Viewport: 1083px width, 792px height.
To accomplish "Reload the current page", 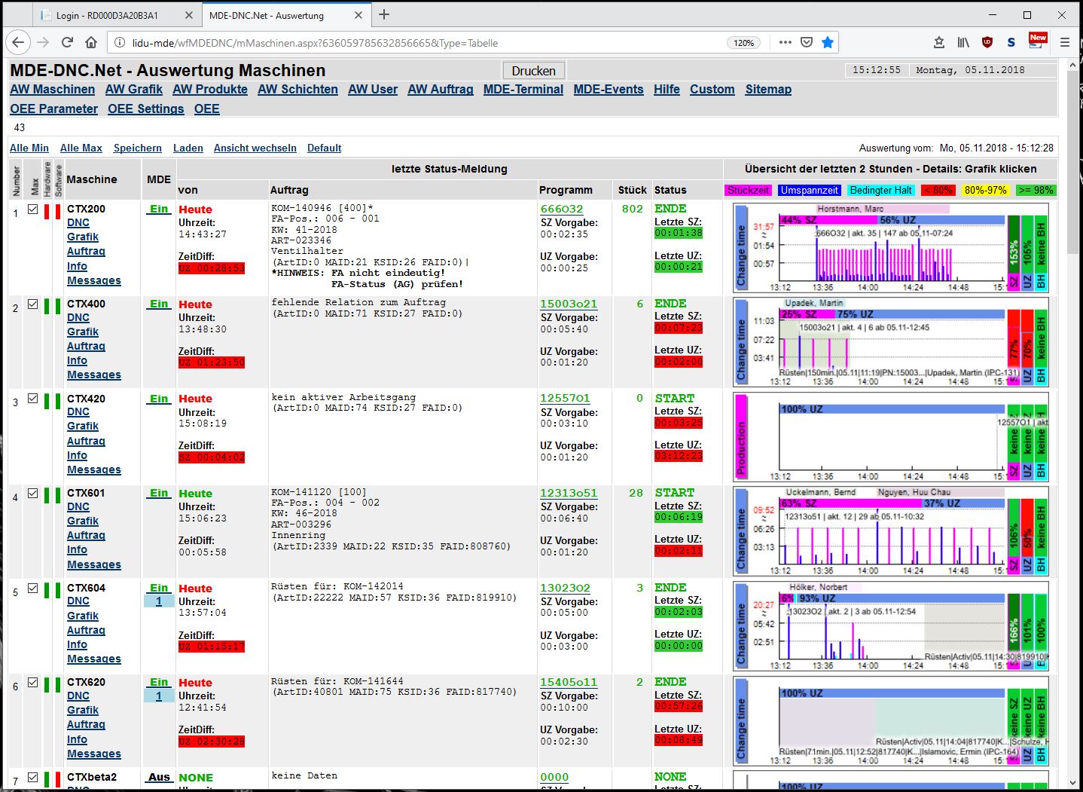I will click(x=67, y=42).
